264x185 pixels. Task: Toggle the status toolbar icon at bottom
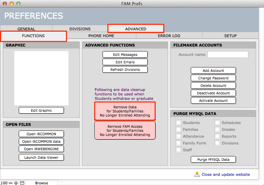click(x=22, y=183)
